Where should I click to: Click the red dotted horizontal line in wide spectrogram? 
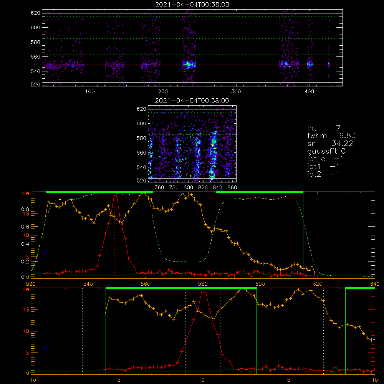(x=192, y=65)
